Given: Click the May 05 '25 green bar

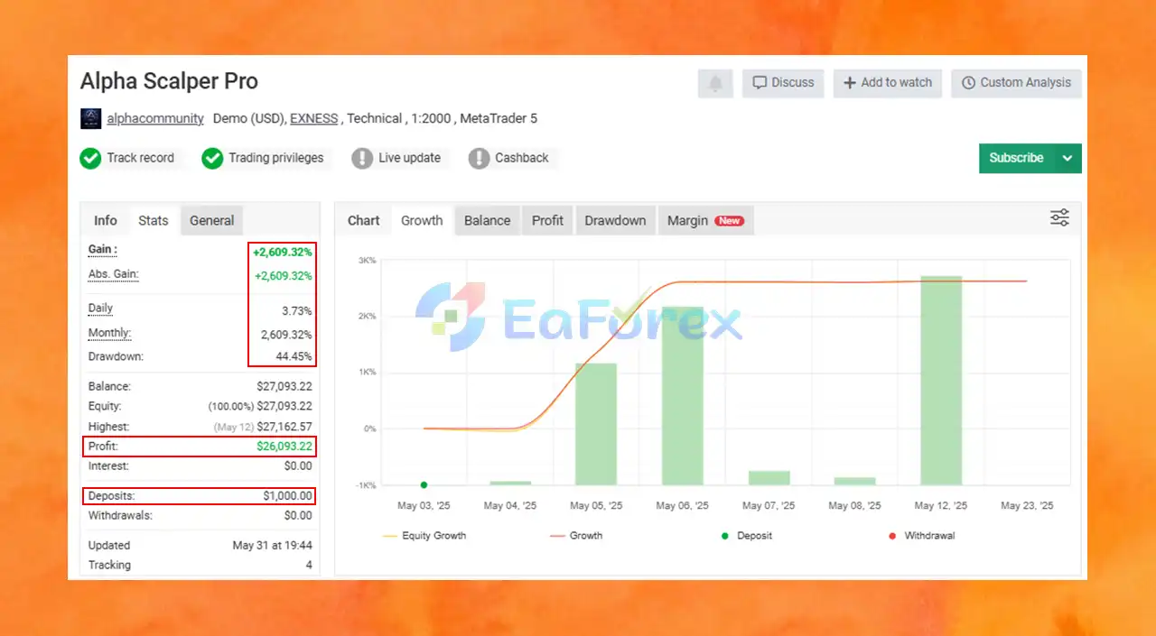Looking at the screenshot, I should (596, 424).
